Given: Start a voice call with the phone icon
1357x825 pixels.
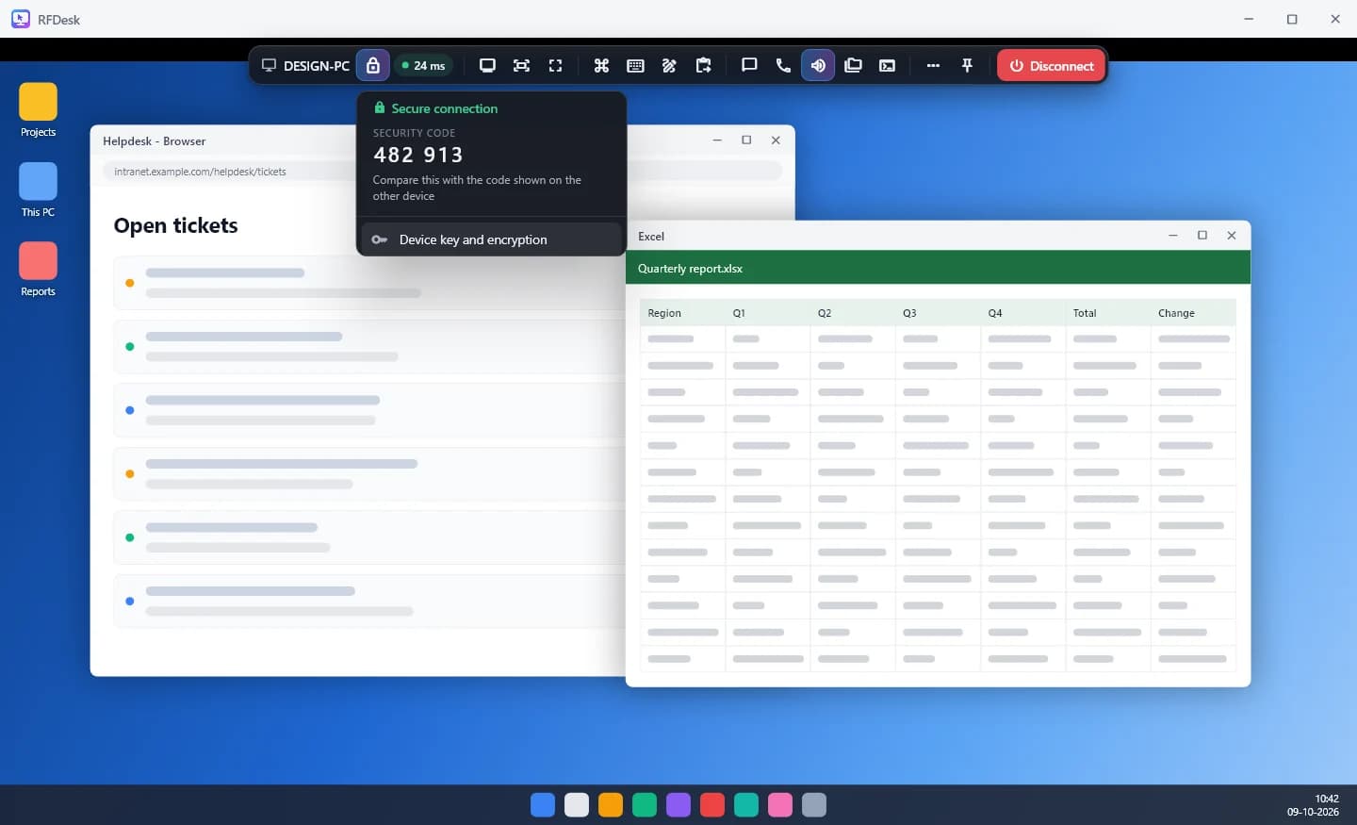Looking at the screenshot, I should (783, 66).
